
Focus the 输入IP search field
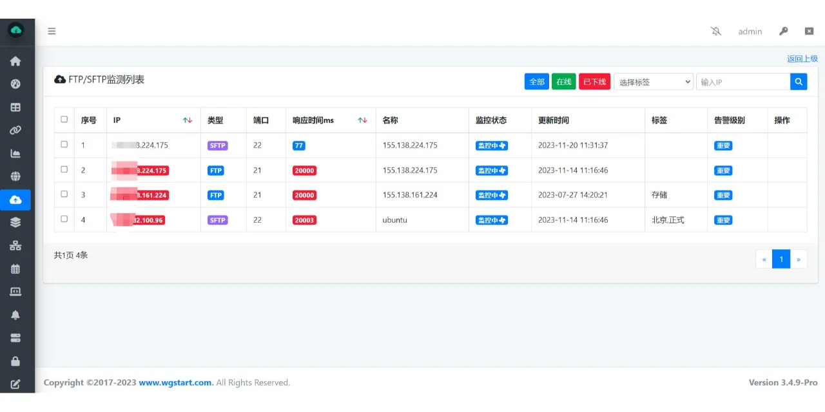click(743, 82)
